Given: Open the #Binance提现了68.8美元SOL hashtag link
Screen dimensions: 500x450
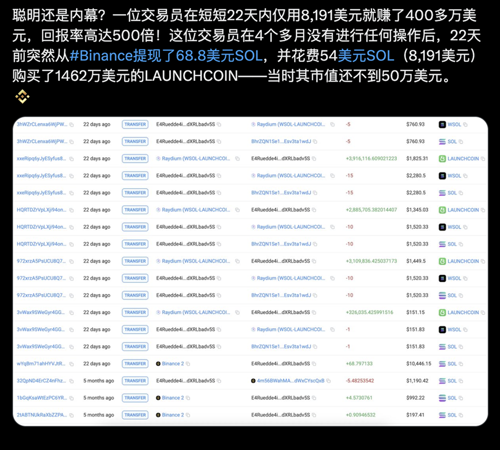Looking at the screenshot, I should point(166,56).
